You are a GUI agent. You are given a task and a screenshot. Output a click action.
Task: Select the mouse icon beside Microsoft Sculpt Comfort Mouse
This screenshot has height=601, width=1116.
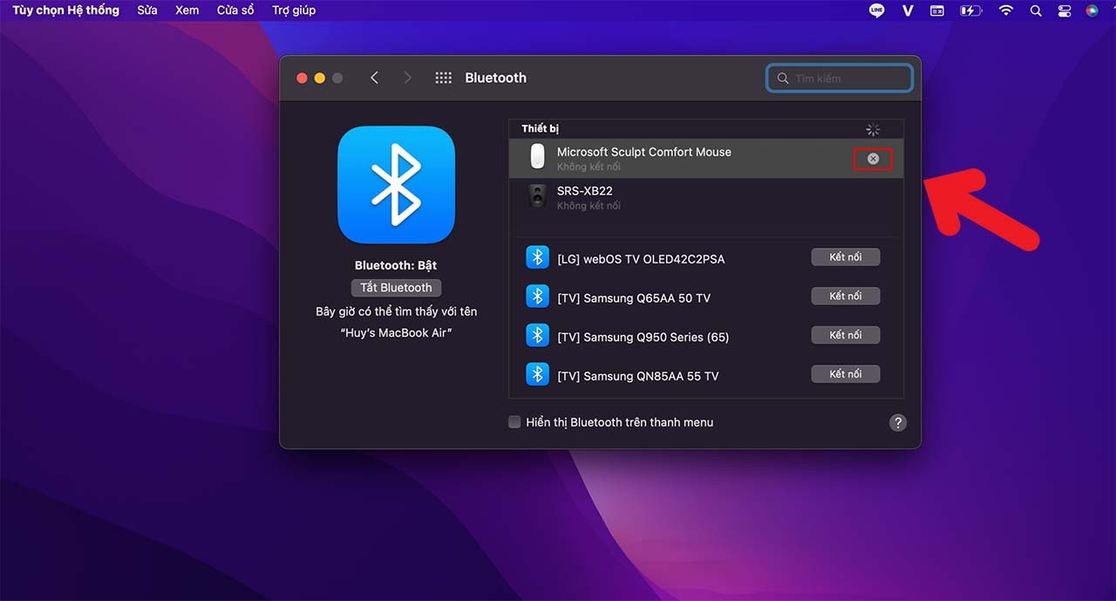click(537, 157)
